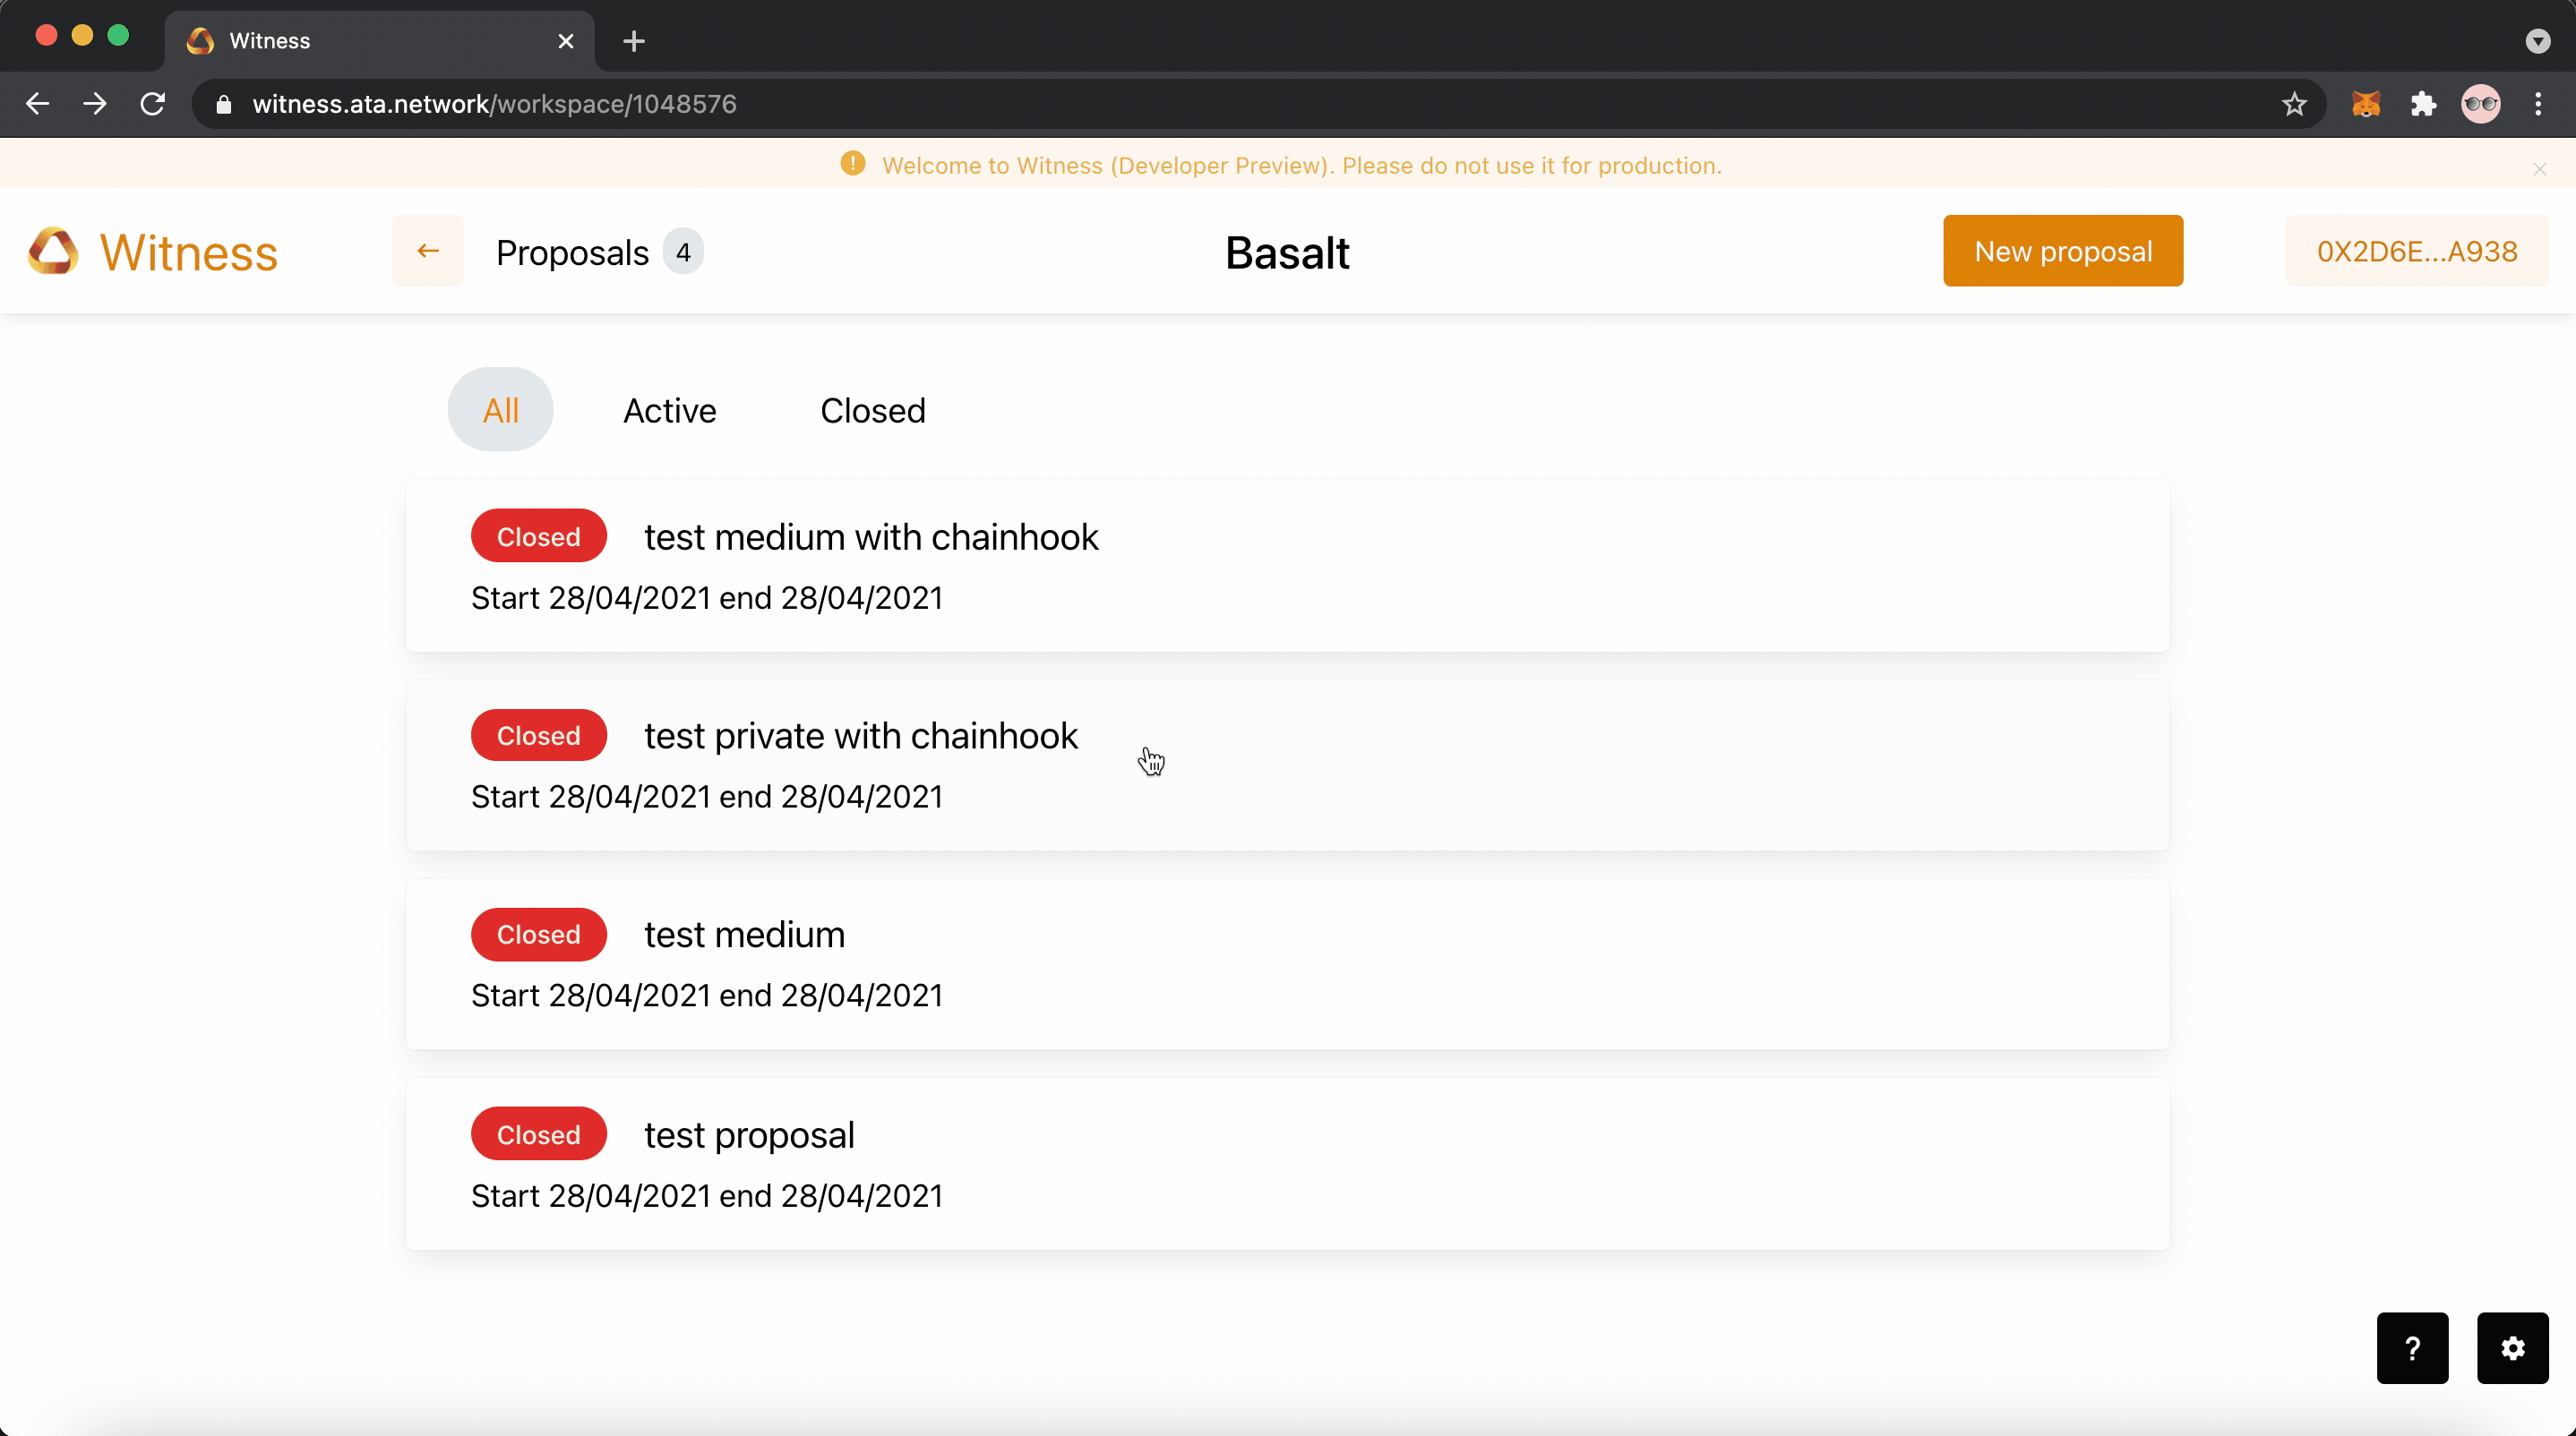This screenshot has height=1436, width=2576.
Task: Open the settings gear button
Action: pos(2513,1348)
